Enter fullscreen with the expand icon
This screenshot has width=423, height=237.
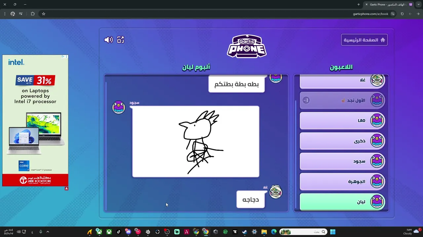pos(121,40)
